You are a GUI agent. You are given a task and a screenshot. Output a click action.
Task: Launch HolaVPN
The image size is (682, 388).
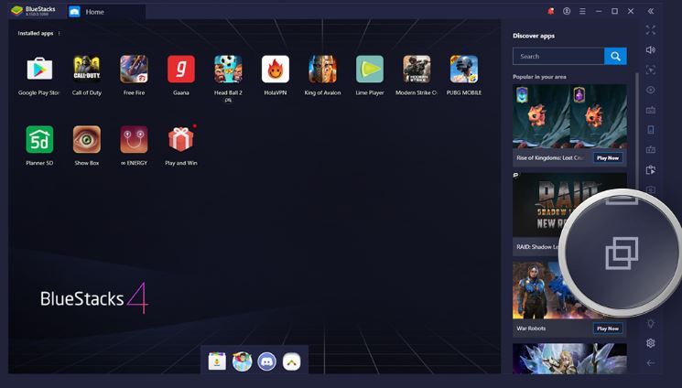pos(276,70)
